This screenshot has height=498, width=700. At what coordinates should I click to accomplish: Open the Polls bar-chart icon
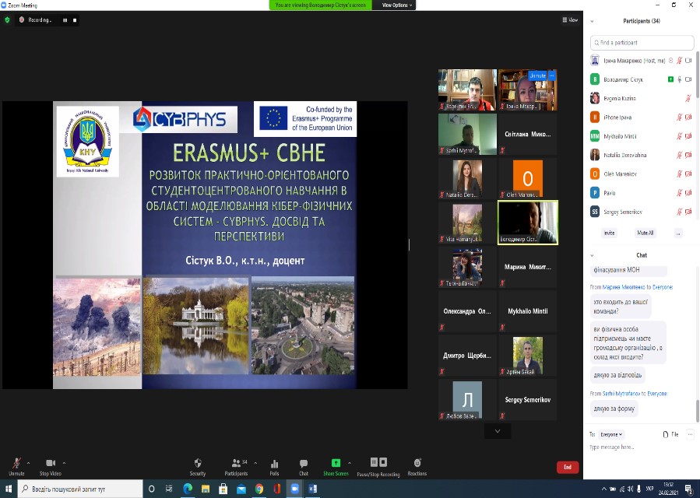(274, 464)
